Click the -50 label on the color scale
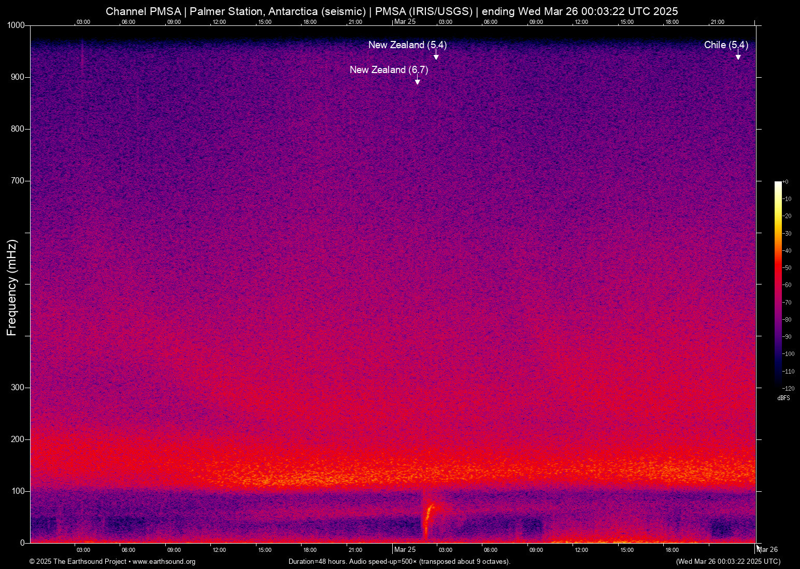 point(787,268)
